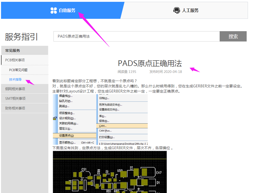The width and height of the screenshot is (277, 193).
Task: Open PCB常见问题 in the sidebar
Action: pos(18,70)
